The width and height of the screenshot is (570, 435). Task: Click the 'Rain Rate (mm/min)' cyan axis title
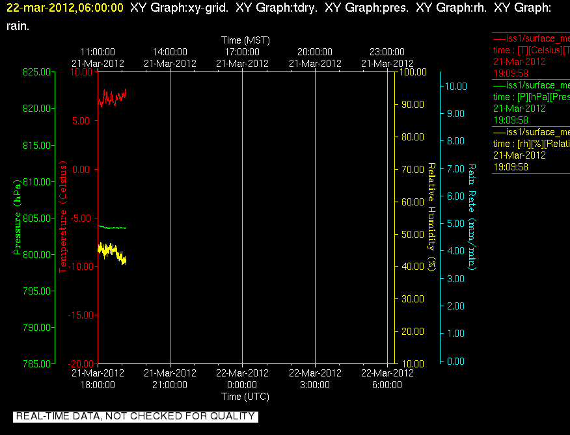click(x=472, y=217)
